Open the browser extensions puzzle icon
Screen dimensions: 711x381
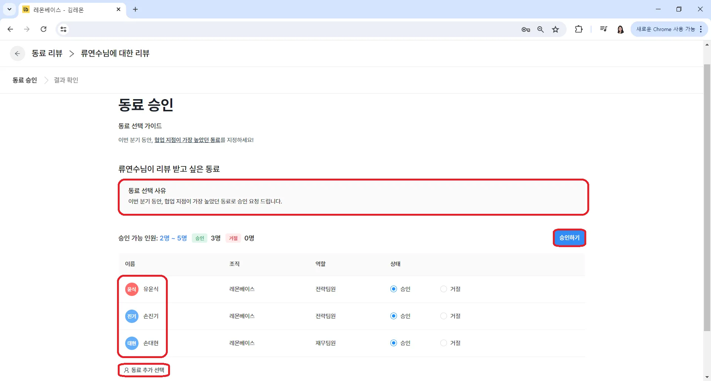[578, 29]
